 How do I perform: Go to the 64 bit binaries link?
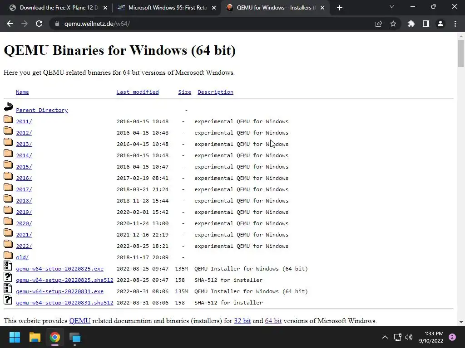coord(273,321)
